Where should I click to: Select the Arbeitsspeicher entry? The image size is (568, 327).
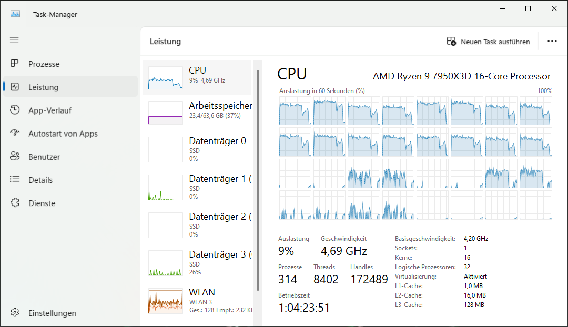(197, 113)
